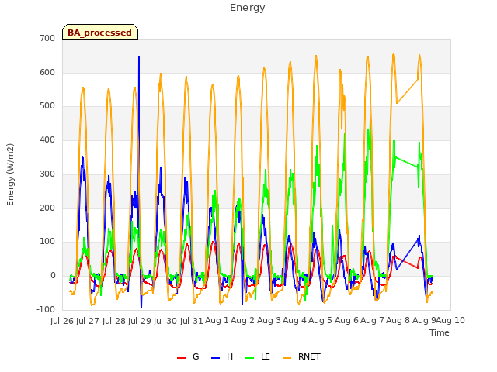The height and width of the screenshot is (372, 497).
Task: Click the y-axis label 'Energy (W/m2)'
Action: (x=10, y=174)
